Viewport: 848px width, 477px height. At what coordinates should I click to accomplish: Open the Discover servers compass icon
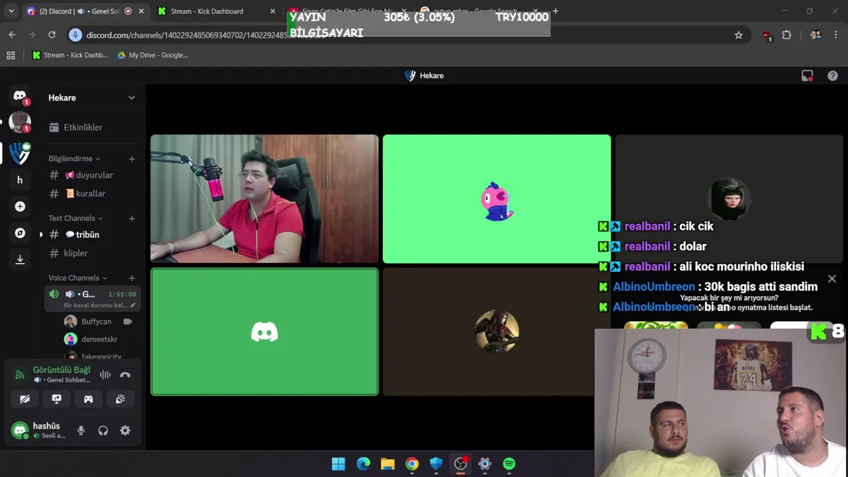[x=20, y=233]
